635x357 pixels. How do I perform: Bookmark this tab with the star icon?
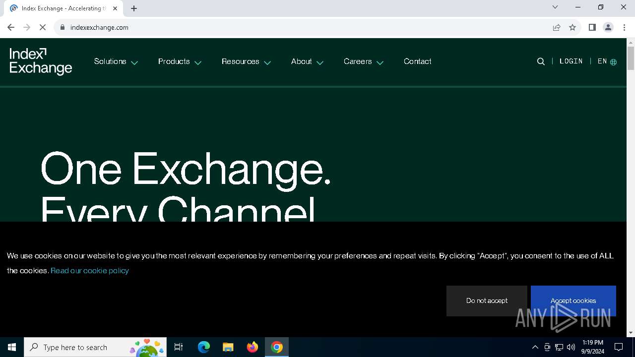(x=572, y=27)
